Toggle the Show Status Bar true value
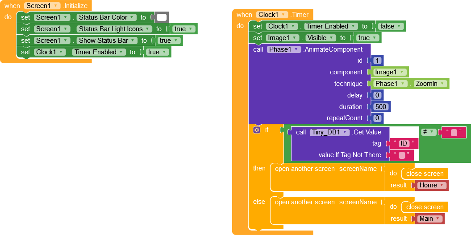This screenshot has width=471, height=235. point(170,41)
